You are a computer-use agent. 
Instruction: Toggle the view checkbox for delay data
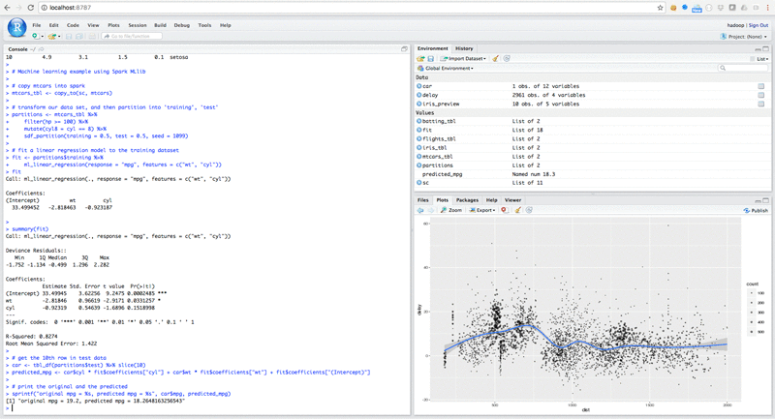click(761, 95)
